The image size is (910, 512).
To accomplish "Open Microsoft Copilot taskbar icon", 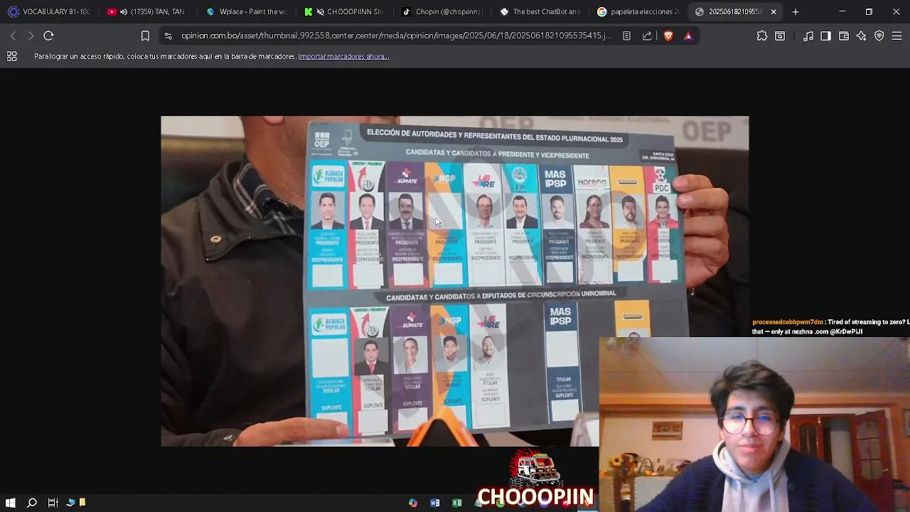I will pyautogui.click(x=413, y=503).
